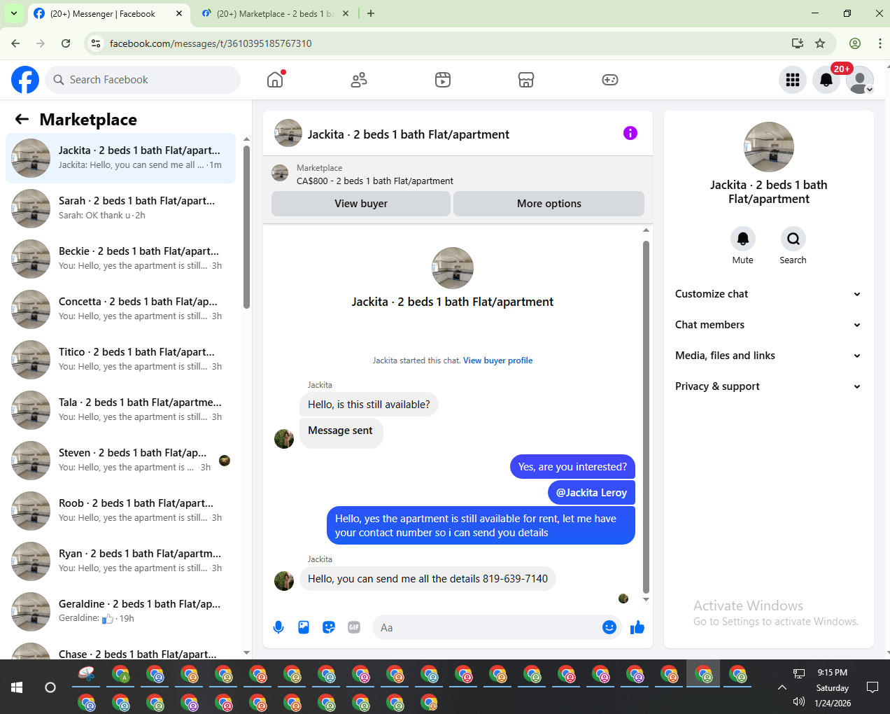Image resolution: width=890 pixels, height=714 pixels.
Task: Open conversation information purple icon
Action: (630, 133)
